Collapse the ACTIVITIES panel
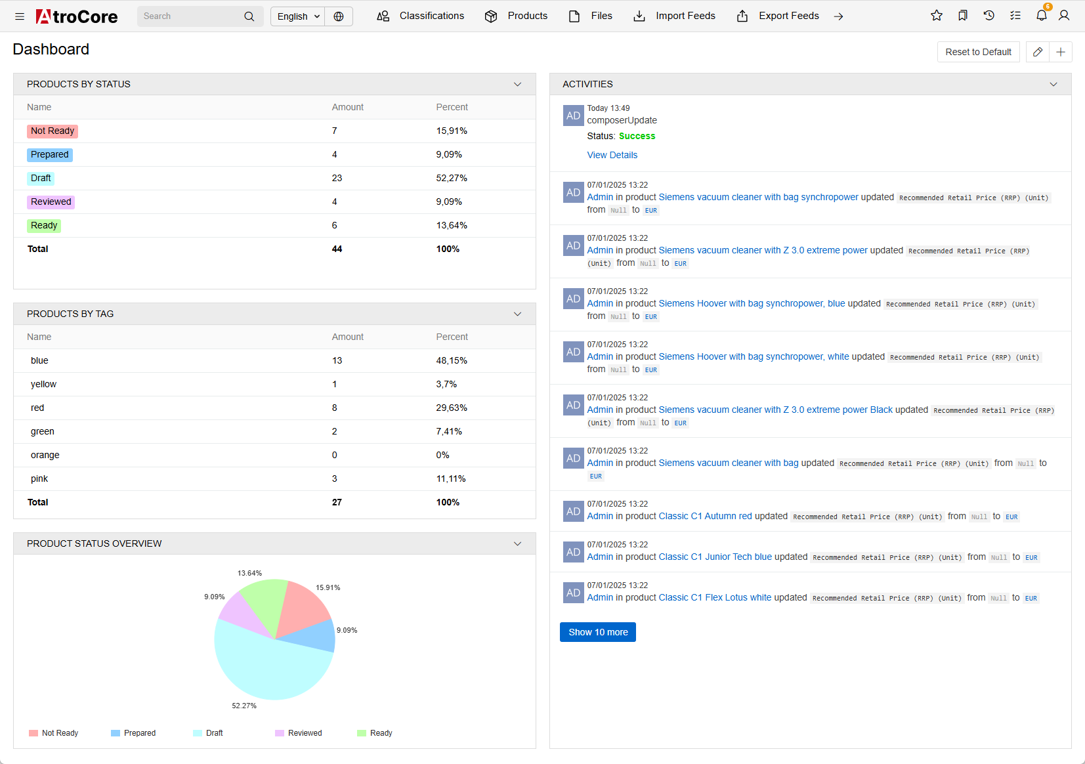 coord(1053,84)
